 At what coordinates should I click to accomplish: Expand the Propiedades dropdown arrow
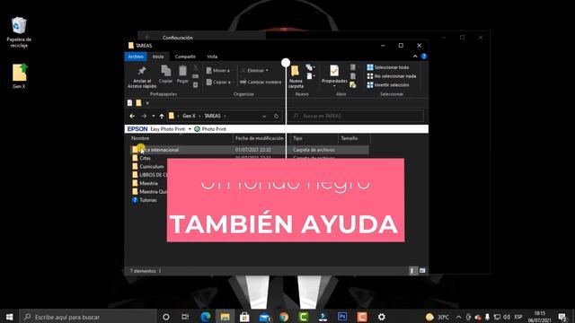(334, 86)
